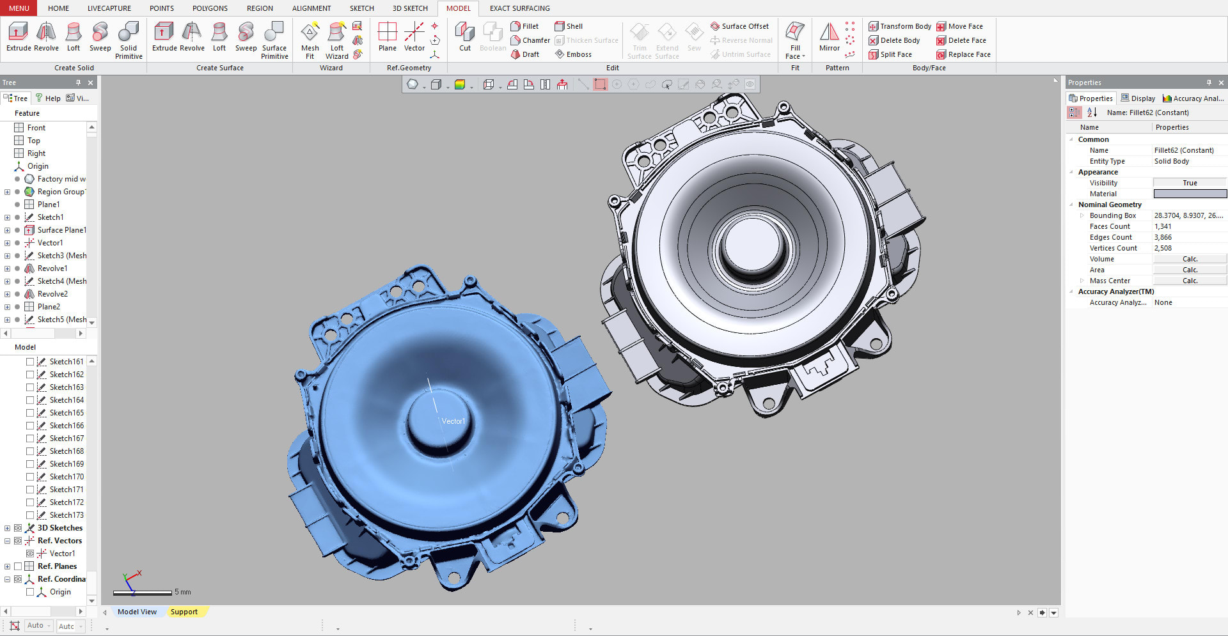Enable the Sketch165 visibility checkbox
The image size is (1228, 636).
point(30,413)
